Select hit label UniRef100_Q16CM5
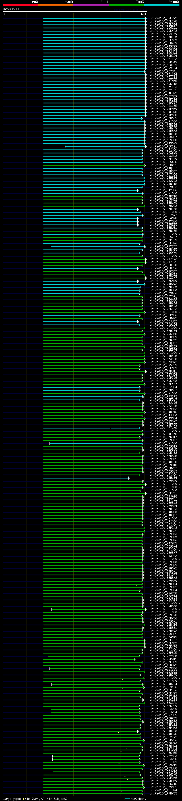Image resolution: width=182 pixels, height=801 pixels. click(163, 775)
